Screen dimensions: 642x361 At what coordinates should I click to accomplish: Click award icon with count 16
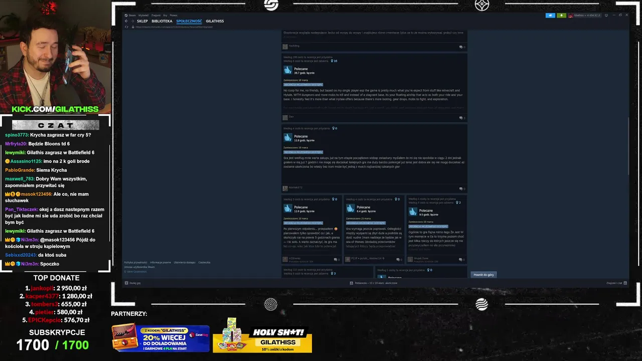coord(333,61)
